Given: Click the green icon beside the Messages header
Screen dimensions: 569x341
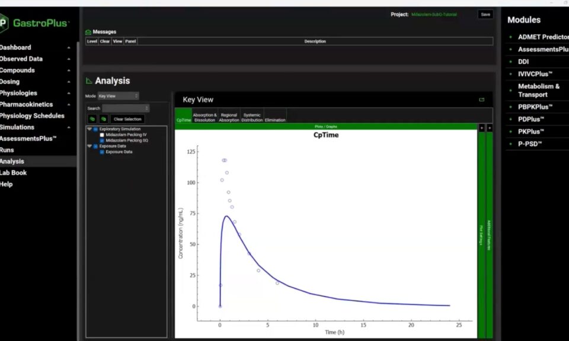Looking at the screenshot, I should pyautogui.click(x=88, y=31).
